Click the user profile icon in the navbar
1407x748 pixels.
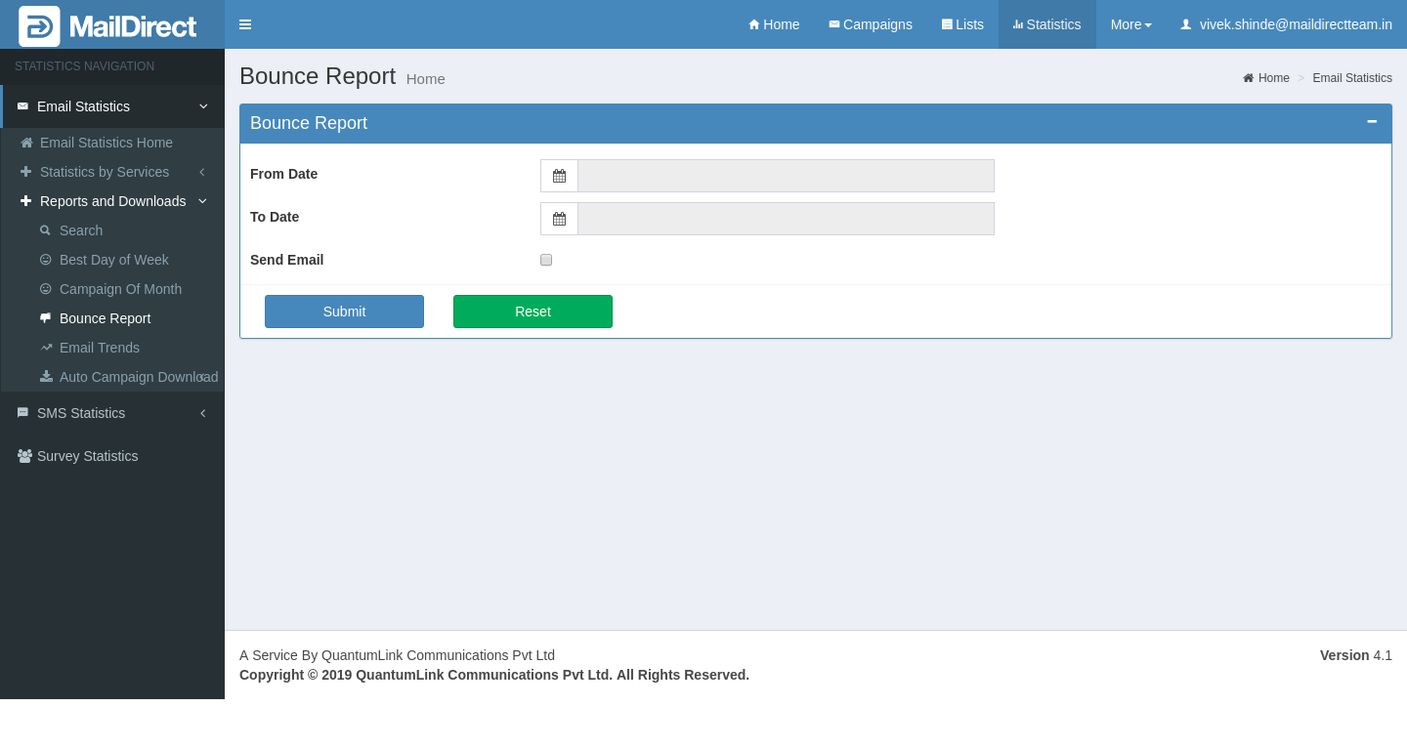tap(1186, 24)
